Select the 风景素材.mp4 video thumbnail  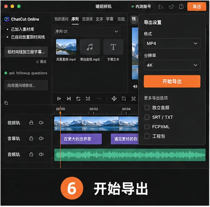[x=66, y=47]
